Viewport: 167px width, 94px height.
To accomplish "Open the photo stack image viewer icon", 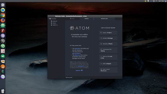I will point(3,61).
